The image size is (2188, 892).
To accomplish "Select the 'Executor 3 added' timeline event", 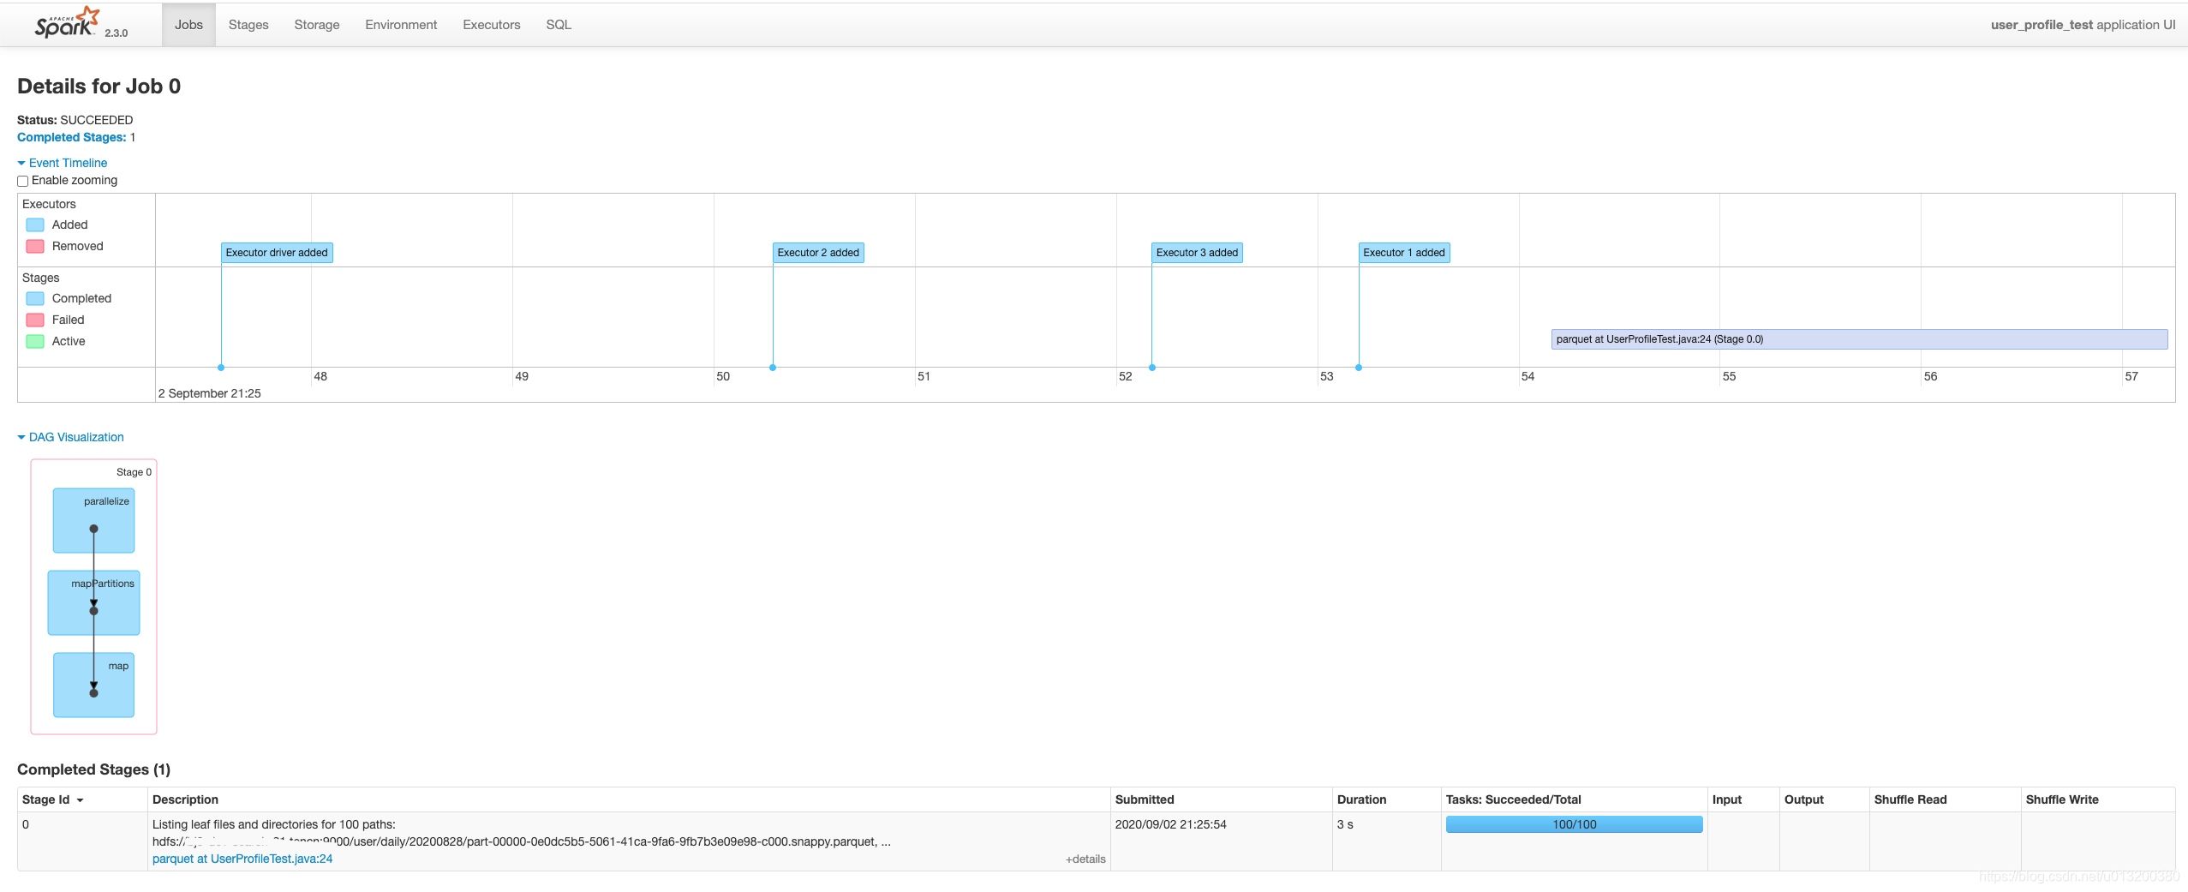I will 1197,253.
